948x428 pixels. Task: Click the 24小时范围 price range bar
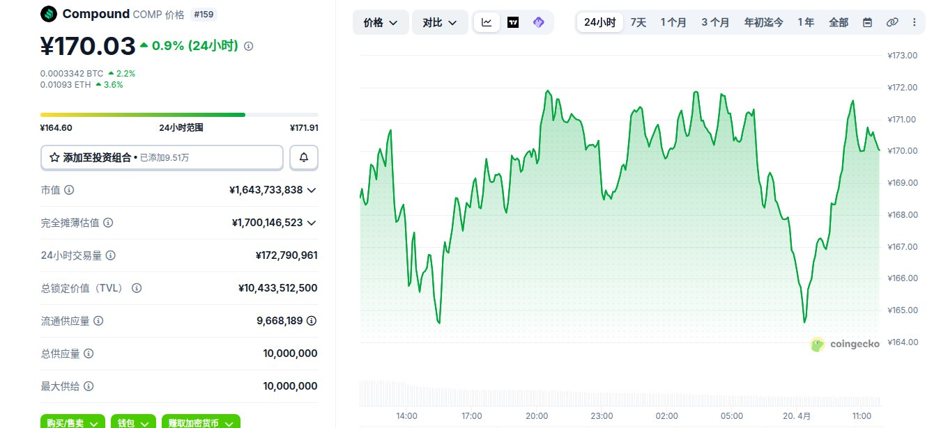point(179,114)
